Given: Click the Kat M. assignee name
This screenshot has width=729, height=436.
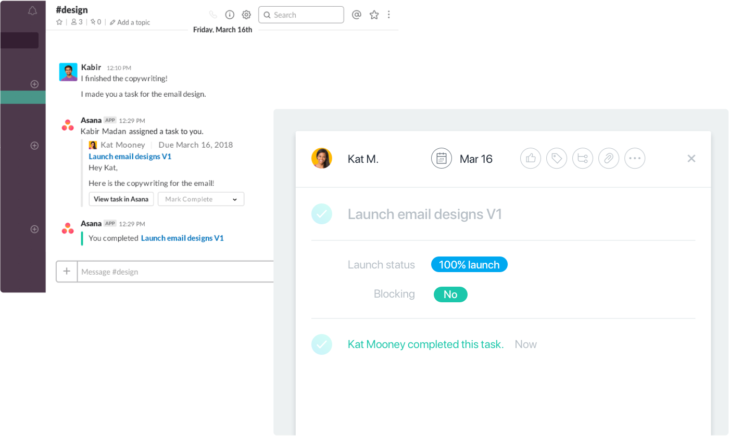Looking at the screenshot, I should pyautogui.click(x=363, y=159).
